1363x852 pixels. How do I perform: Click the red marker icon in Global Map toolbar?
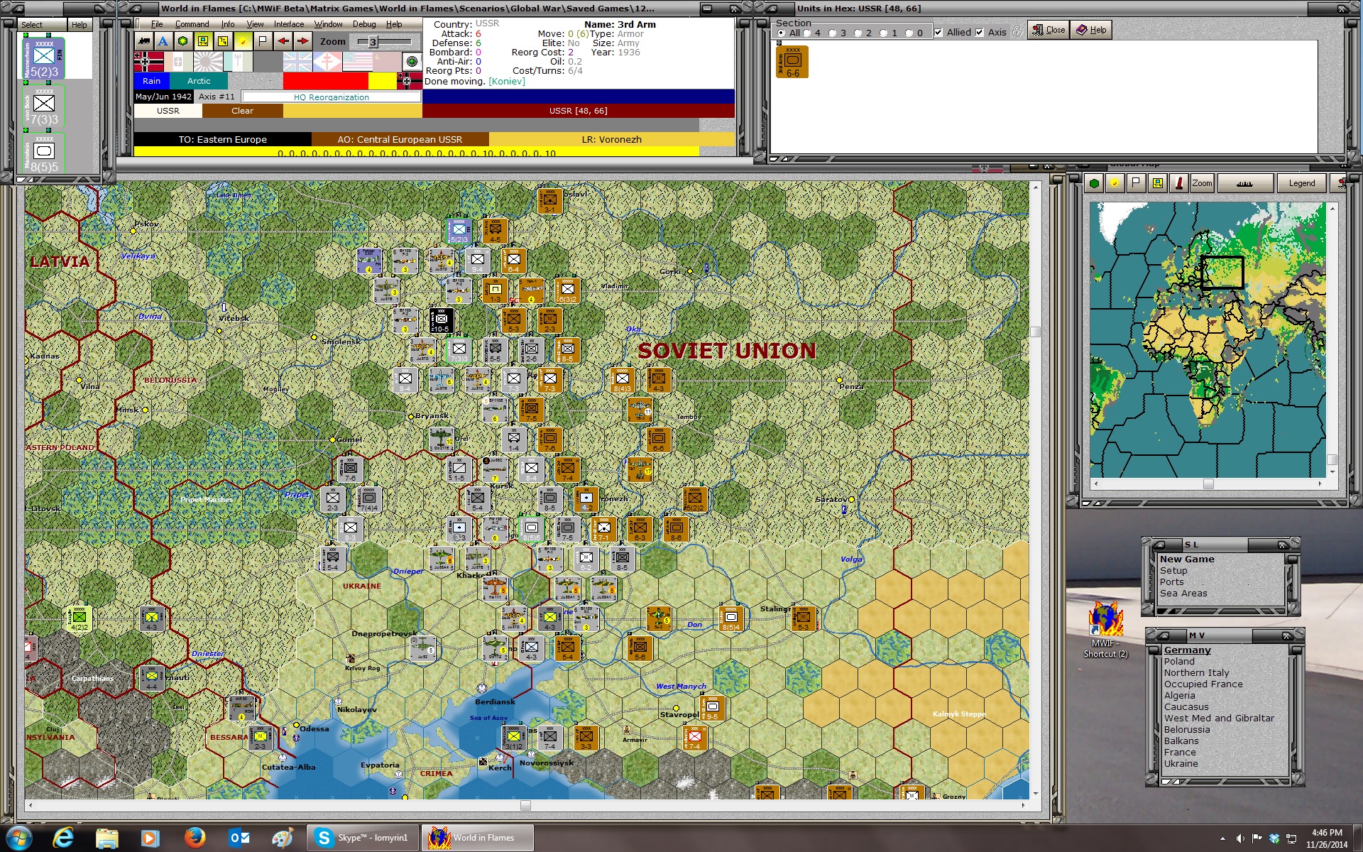[1179, 183]
